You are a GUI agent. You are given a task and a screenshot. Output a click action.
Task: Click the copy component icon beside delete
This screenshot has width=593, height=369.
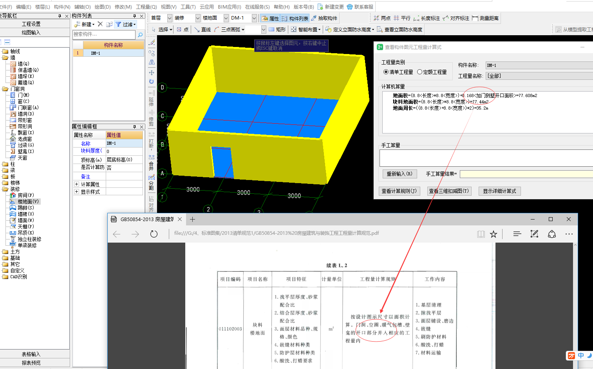pyautogui.click(x=109, y=24)
